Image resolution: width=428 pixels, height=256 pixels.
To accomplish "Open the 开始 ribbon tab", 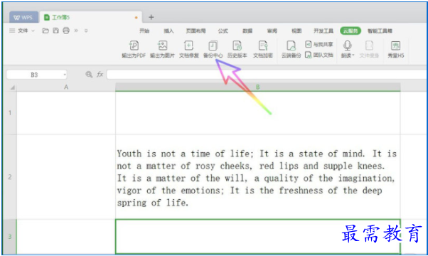I will coord(144,31).
